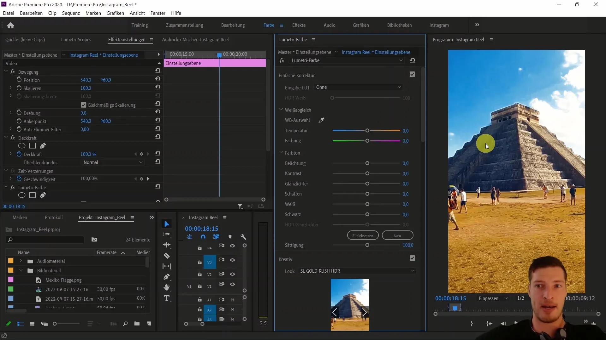Screen dimensions: 606x340
Task: Mute audio track A1
Action: pyautogui.click(x=232, y=300)
